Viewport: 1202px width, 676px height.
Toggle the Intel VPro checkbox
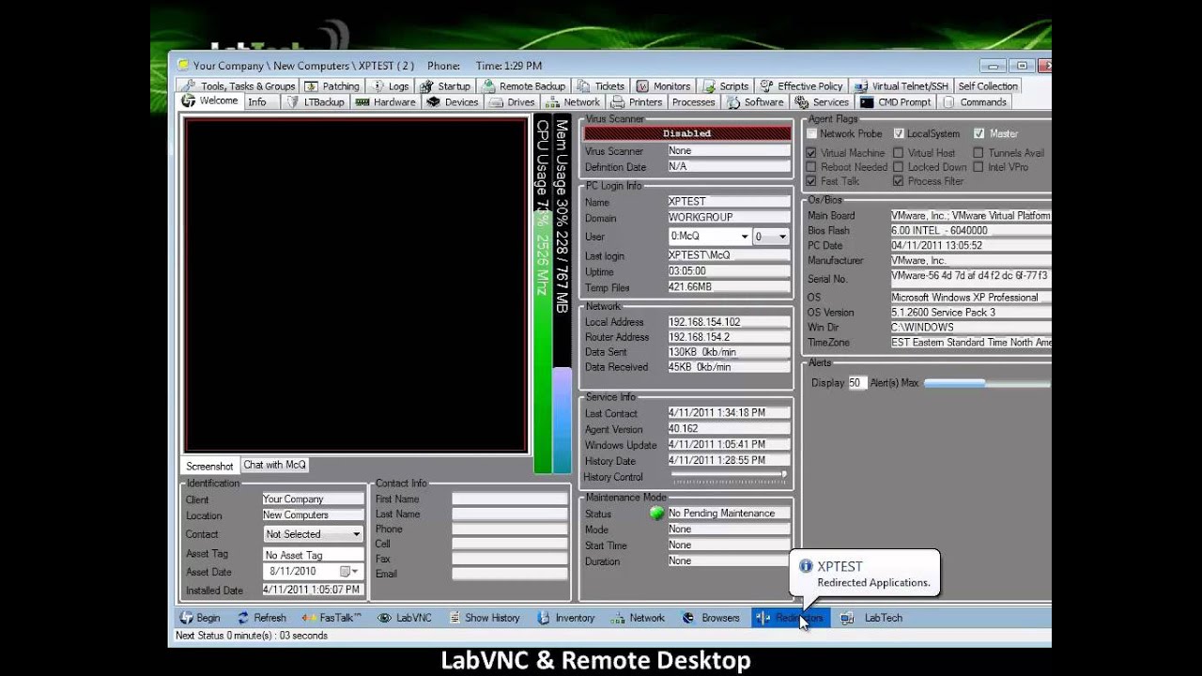[x=979, y=167]
